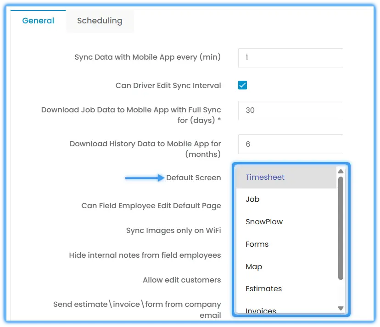Image resolution: width=380 pixels, height=327 pixels.
Task: Select Estimates in the dropdown list
Action: (x=286, y=289)
